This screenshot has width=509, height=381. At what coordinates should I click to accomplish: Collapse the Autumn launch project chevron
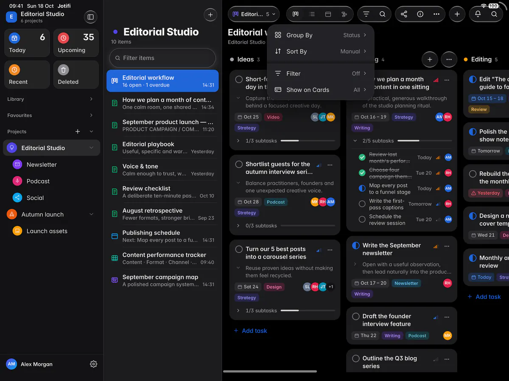pos(91,215)
